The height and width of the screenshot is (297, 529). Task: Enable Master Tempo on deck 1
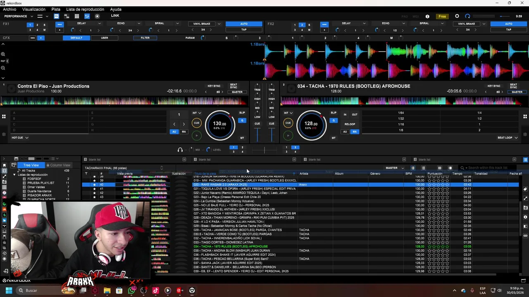[242, 138]
